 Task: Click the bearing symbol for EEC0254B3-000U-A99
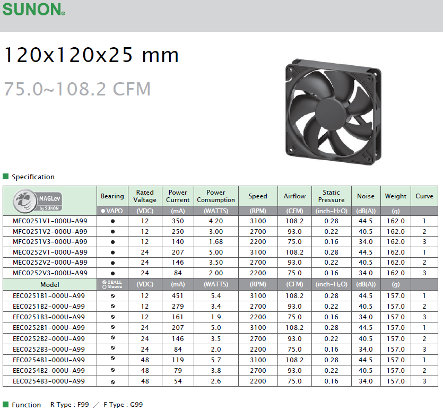tap(112, 382)
